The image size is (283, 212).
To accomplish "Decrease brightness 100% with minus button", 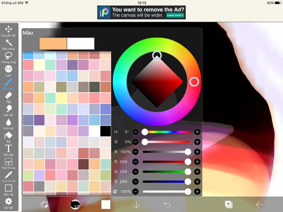I will [x=135, y=152].
